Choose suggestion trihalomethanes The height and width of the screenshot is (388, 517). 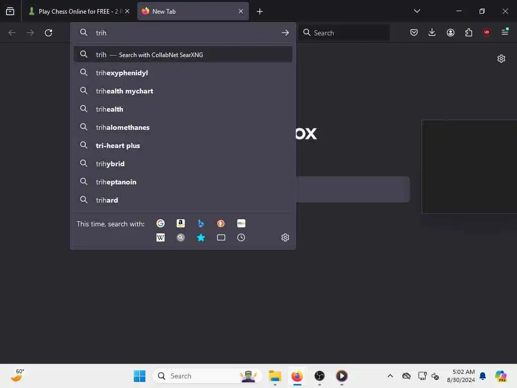tap(183, 127)
